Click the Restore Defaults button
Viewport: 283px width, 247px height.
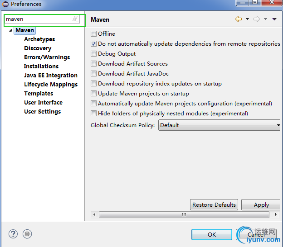[214, 204]
